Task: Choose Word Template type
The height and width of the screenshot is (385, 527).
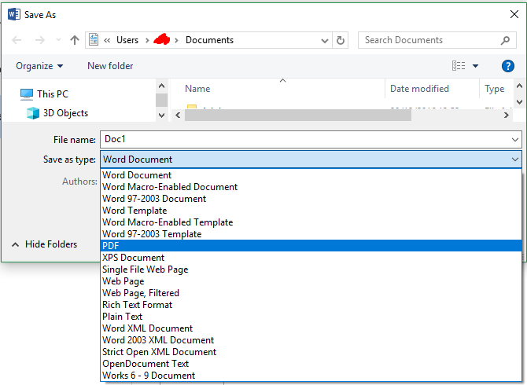Action: [311, 211]
